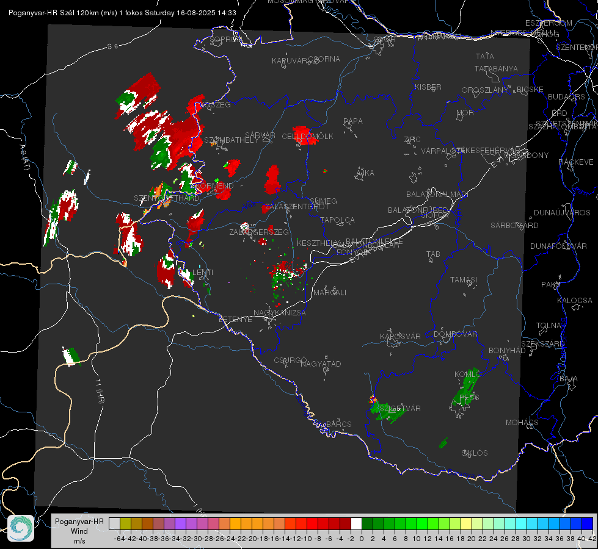Click the white swatch in the wind legend

pyautogui.click(x=356, y=523)
